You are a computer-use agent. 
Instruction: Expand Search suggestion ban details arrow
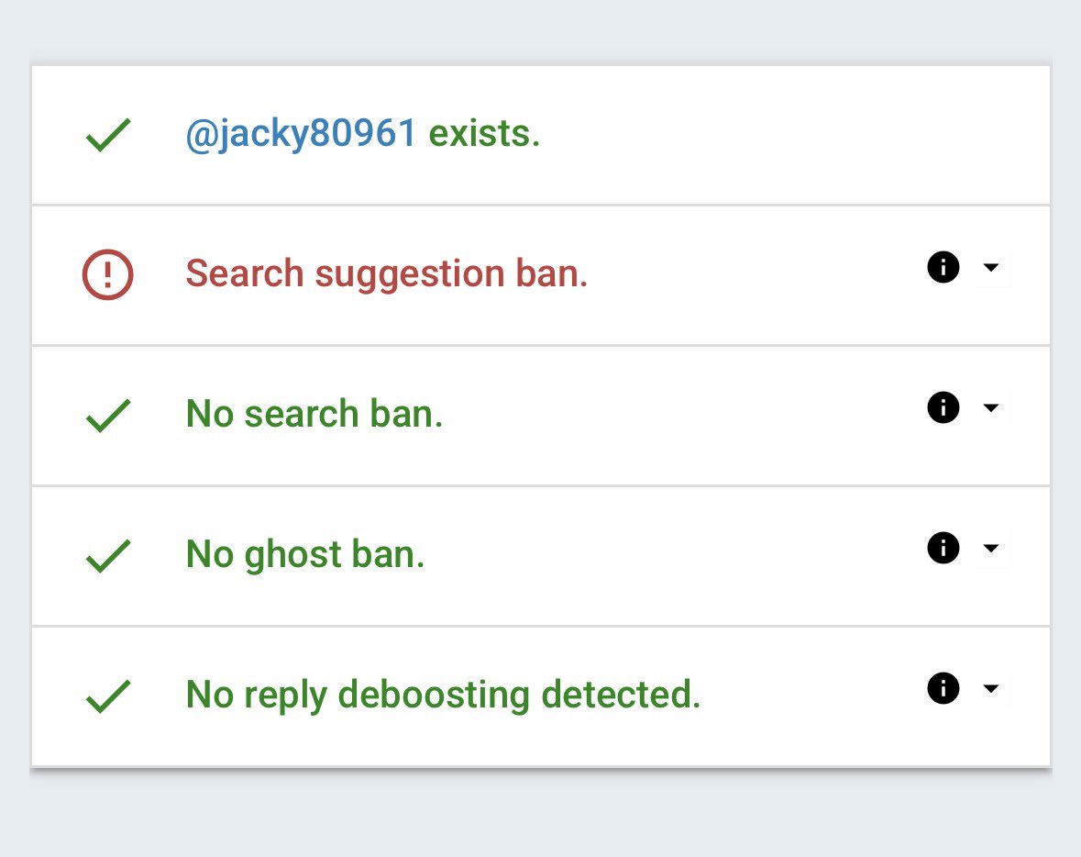[990, 267]
